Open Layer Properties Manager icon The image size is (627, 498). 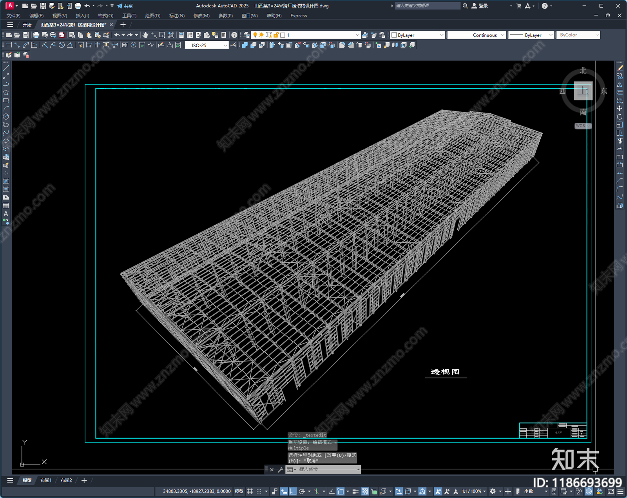pyautogui.click(x=246, y=35)
